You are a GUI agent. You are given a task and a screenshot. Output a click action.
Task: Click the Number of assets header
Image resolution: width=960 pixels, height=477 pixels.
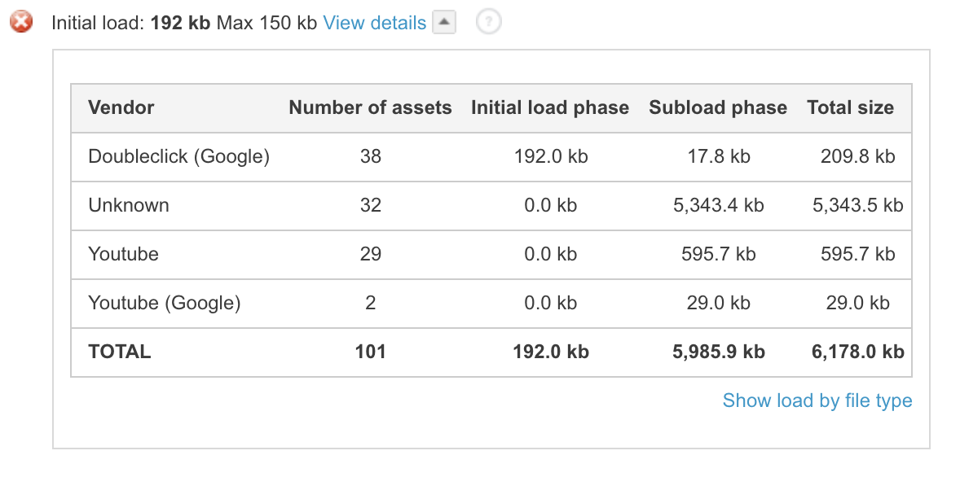point(370,107)
